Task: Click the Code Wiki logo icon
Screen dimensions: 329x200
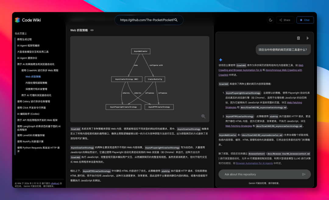Action: [17, 20]
